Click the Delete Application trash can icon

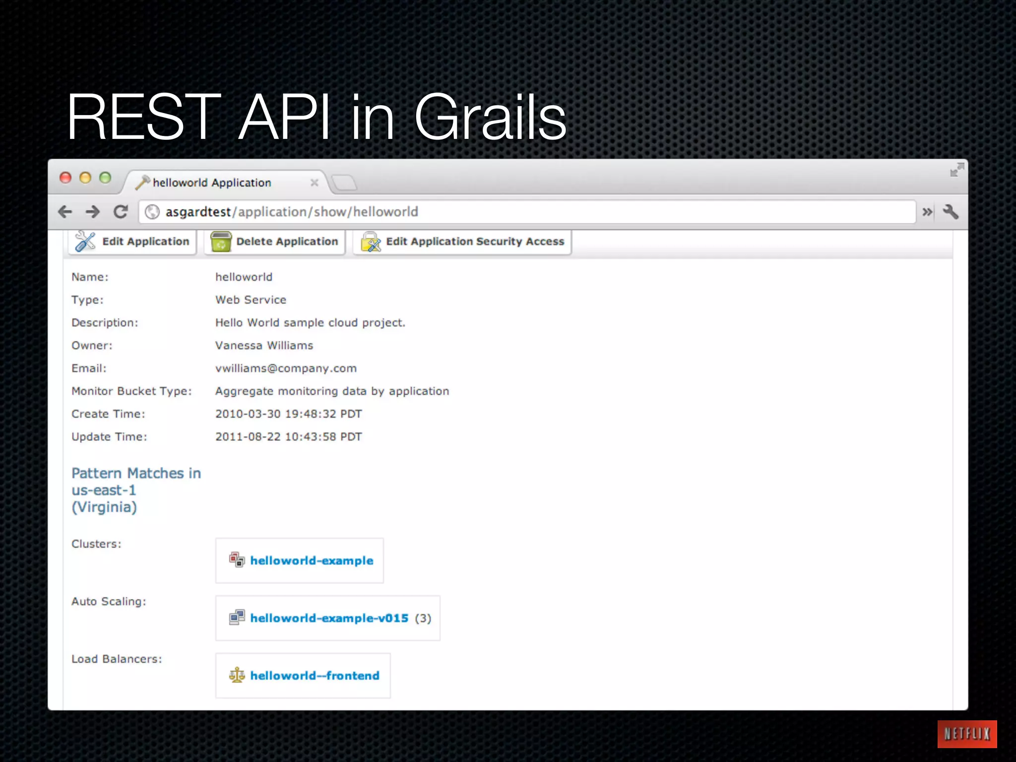pyautogui.click(x=221, y=242)
